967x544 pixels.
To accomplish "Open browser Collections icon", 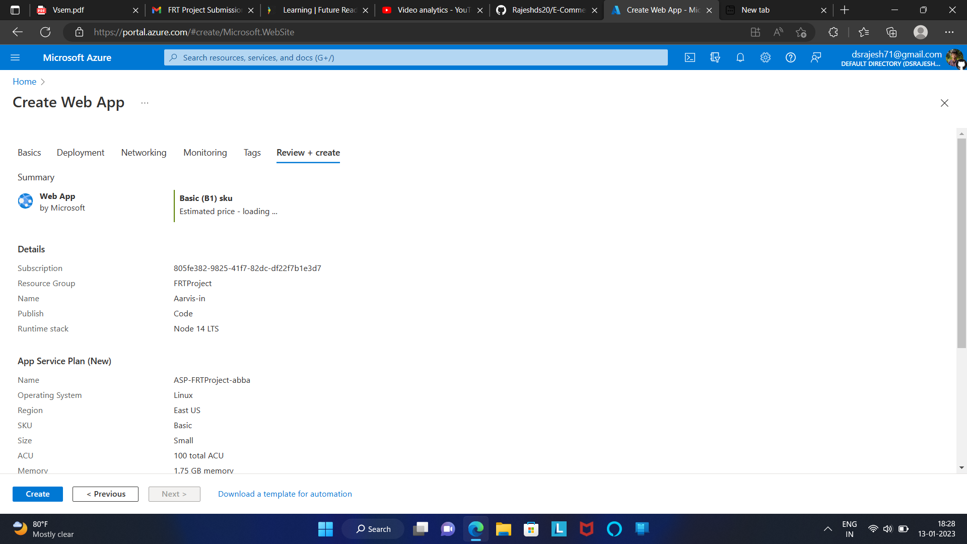I will click(x=891, y=32).
